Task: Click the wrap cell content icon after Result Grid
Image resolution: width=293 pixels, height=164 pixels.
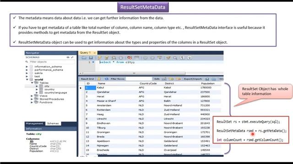Action: coord(99,79)
